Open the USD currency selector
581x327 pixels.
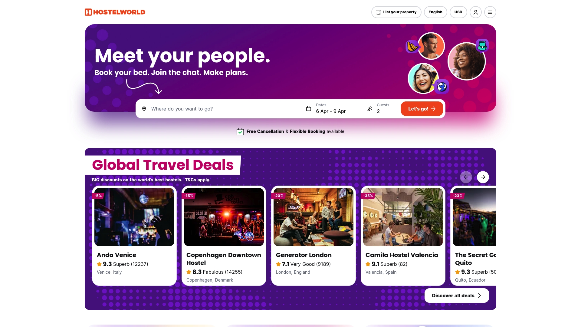point(458,12)
